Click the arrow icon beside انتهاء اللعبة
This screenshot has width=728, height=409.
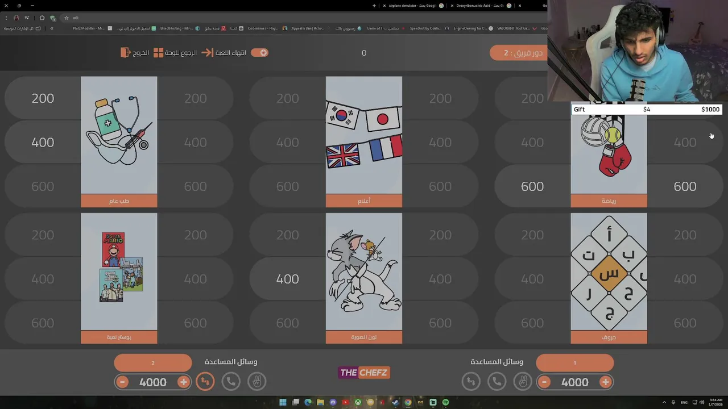[207, 52]
